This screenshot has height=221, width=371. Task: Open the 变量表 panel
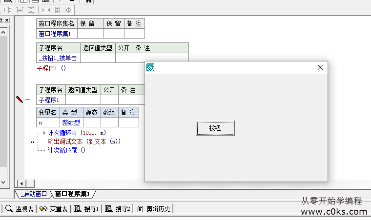54,209
